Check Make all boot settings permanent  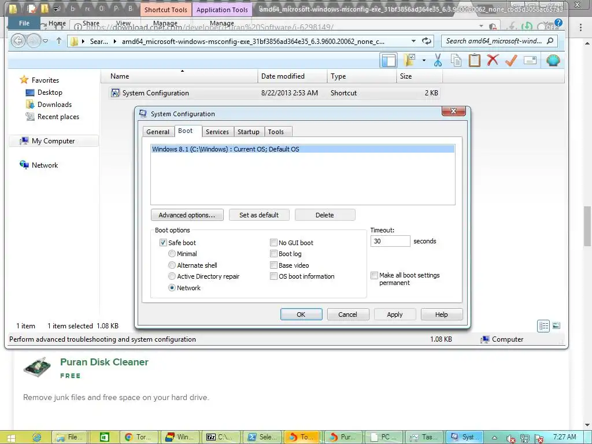(x=375, y=275)
